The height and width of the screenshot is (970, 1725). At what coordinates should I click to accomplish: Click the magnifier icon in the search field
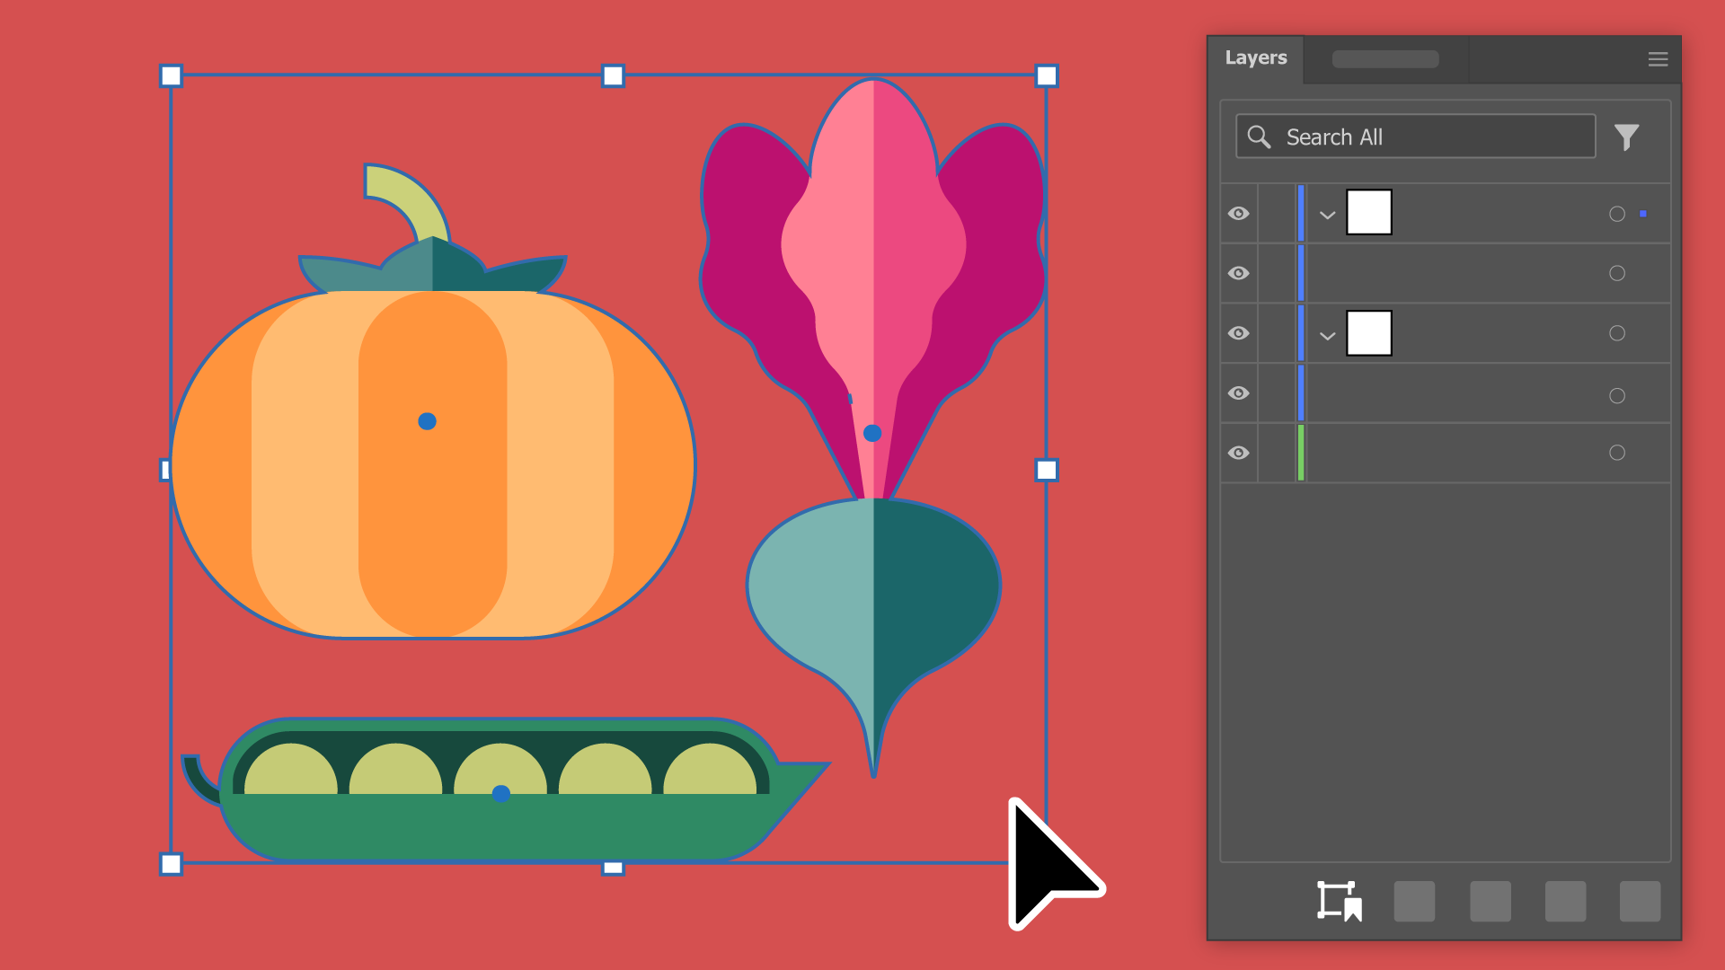(1259, 137)
